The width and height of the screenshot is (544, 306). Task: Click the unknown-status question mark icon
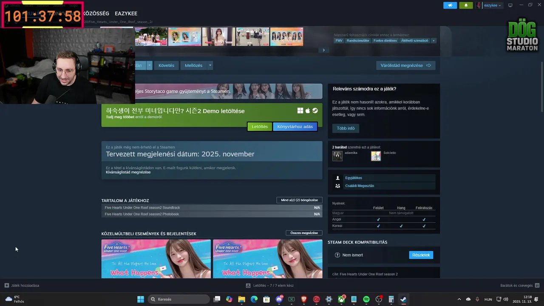tap(337, 255)
